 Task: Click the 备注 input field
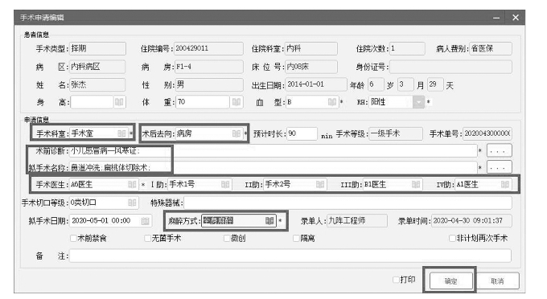[x=290, y=256]
